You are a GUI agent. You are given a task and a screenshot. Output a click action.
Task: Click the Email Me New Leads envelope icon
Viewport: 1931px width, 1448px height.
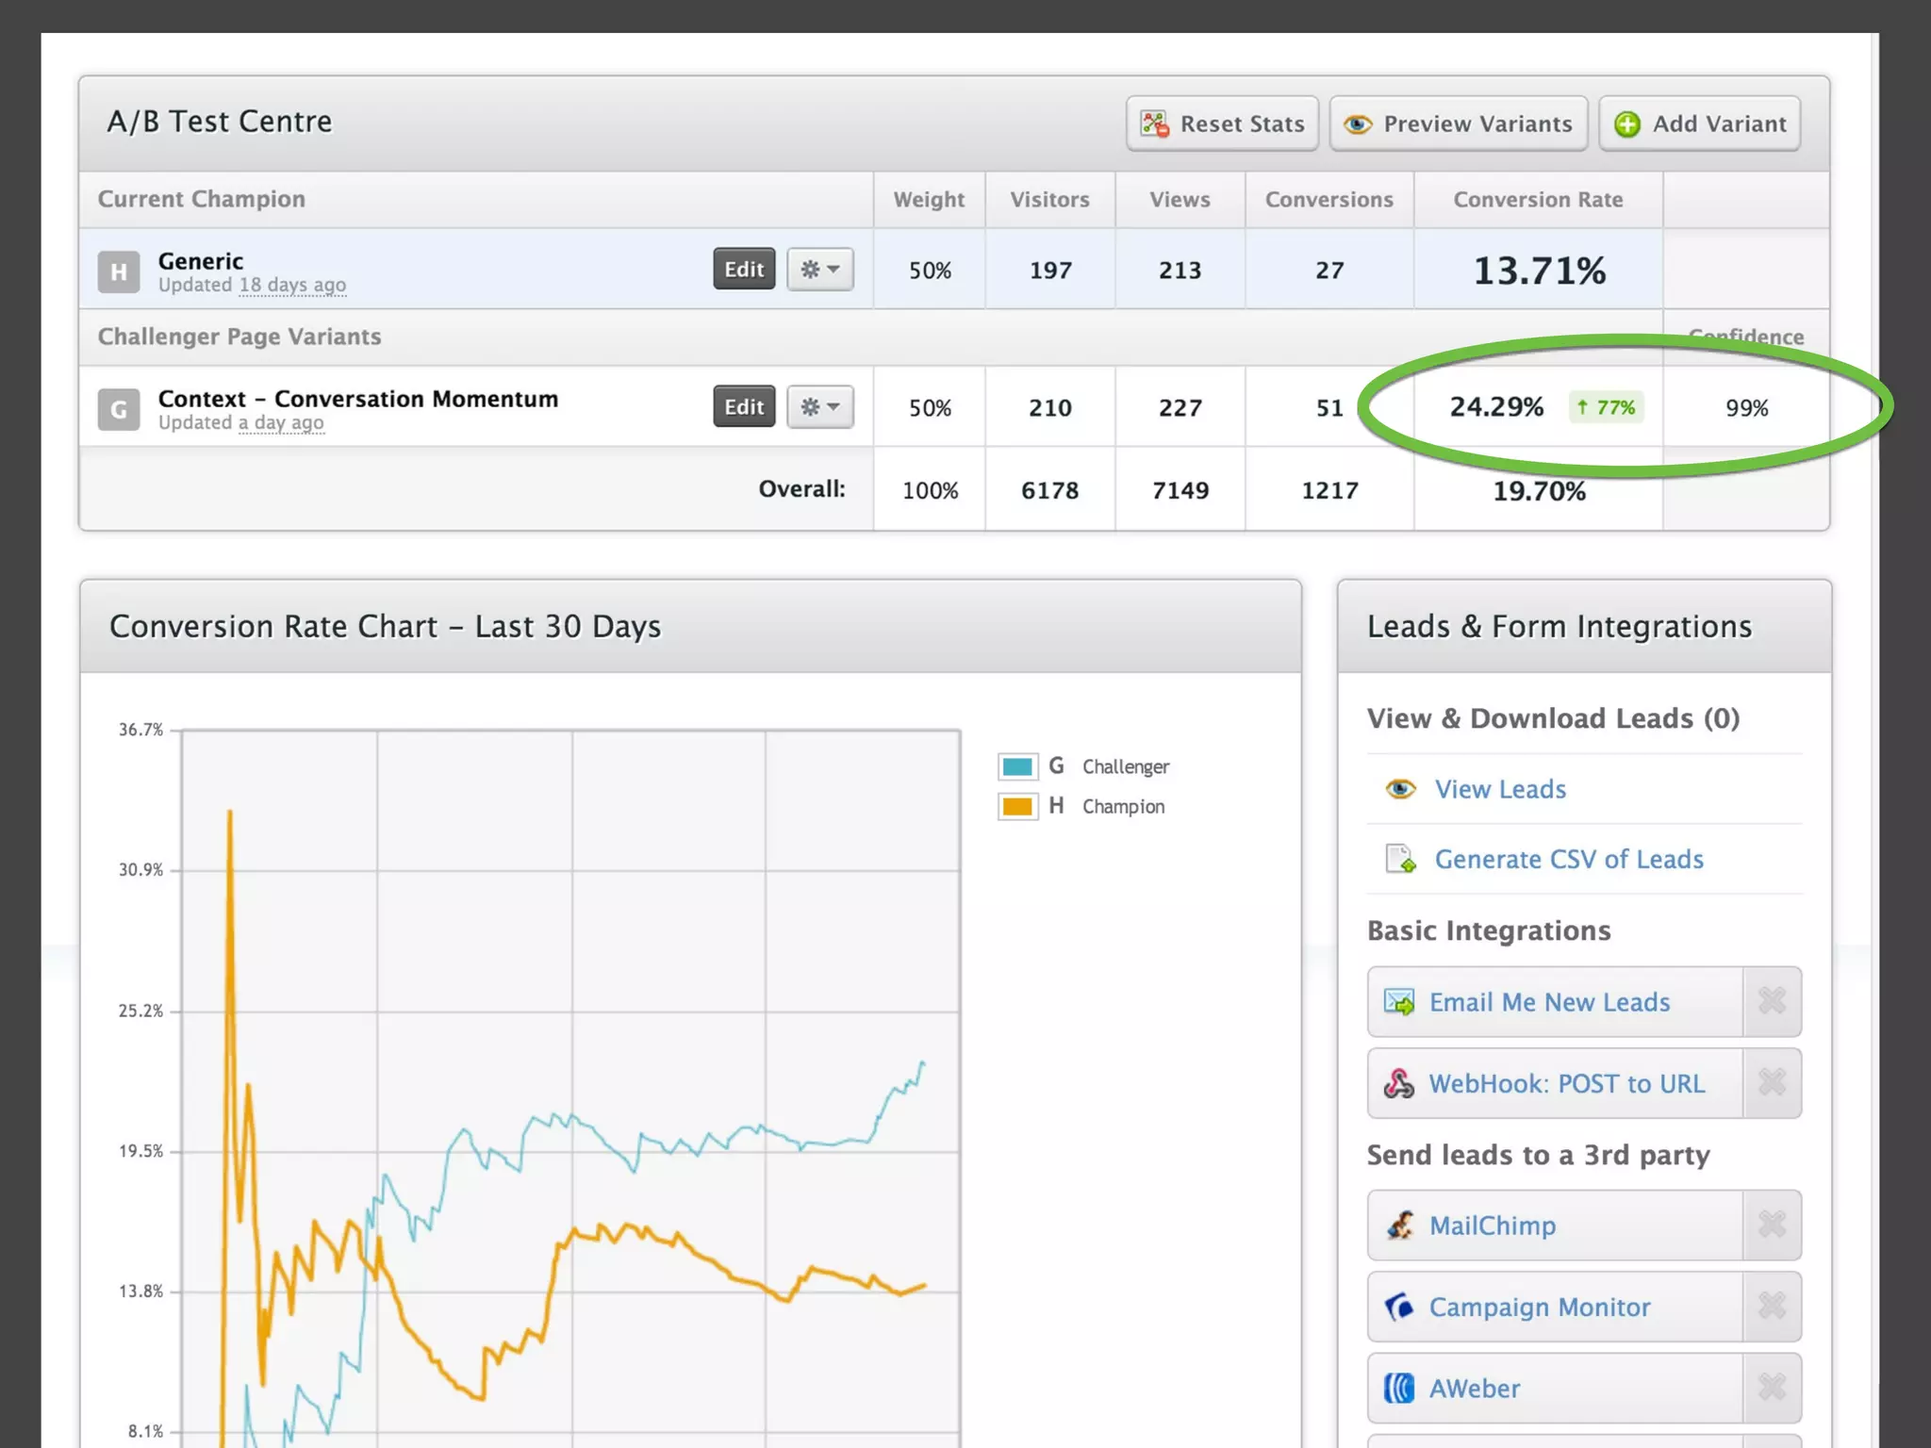click(1398, 1002)
